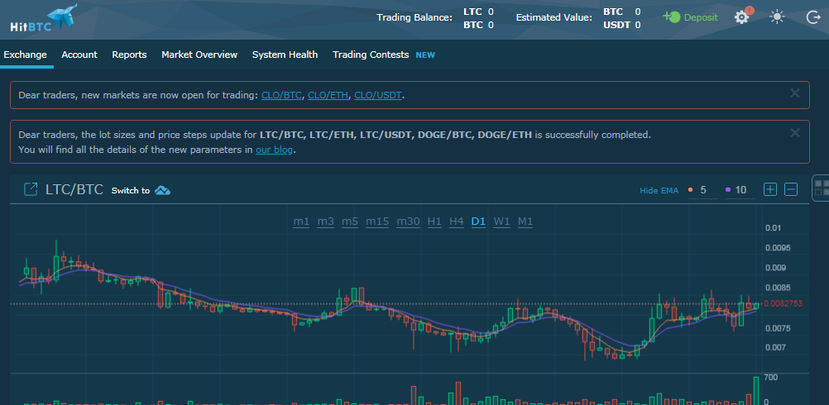Select the m15 timeframe

click(377, 222)
